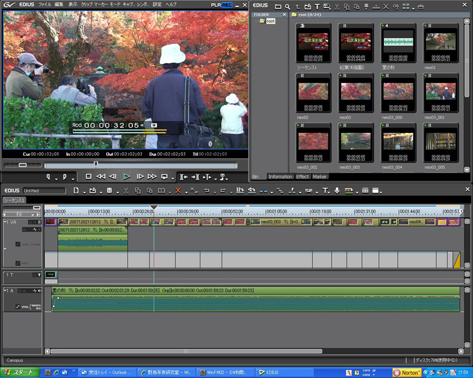Delete the selected clip with Bin X icon

click(386, 6)
